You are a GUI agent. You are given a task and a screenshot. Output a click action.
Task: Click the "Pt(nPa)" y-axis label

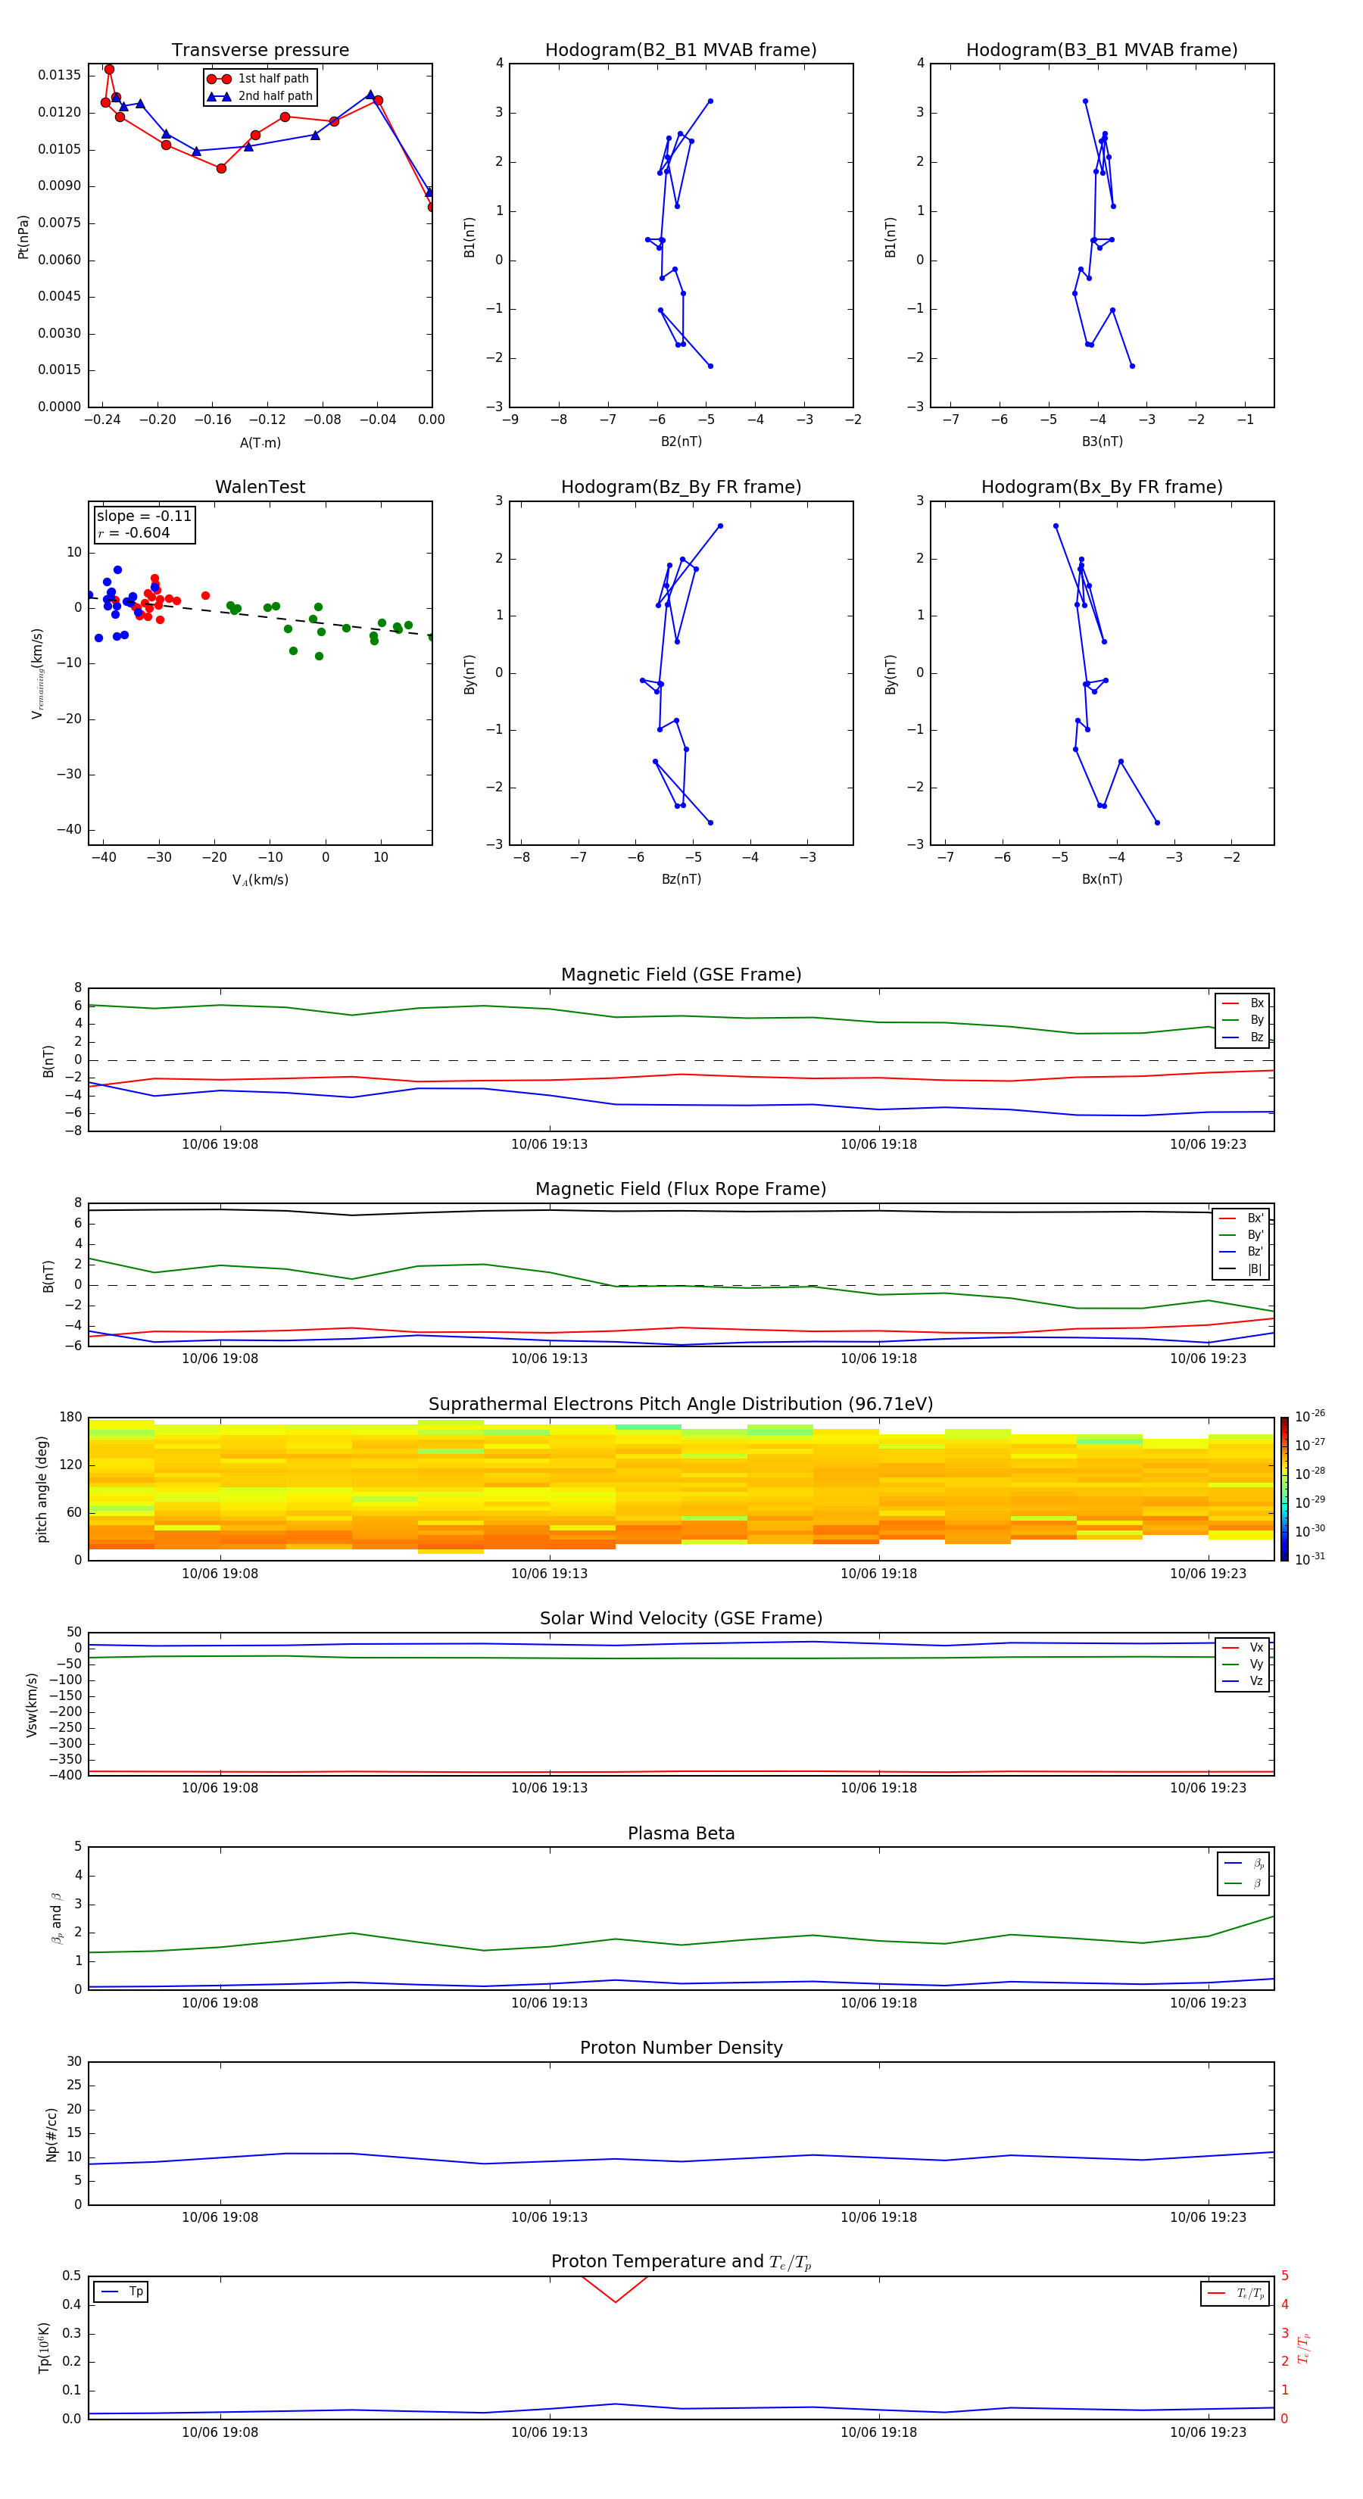tap(23, 236)
